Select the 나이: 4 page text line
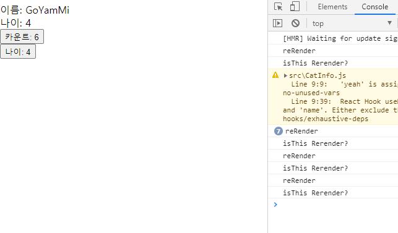 click(15, 23)
